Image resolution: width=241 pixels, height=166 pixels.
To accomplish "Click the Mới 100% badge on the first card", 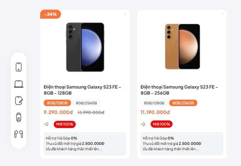I will (x=65, y=124).
